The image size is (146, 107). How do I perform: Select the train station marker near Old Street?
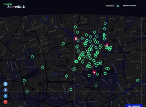76,39
